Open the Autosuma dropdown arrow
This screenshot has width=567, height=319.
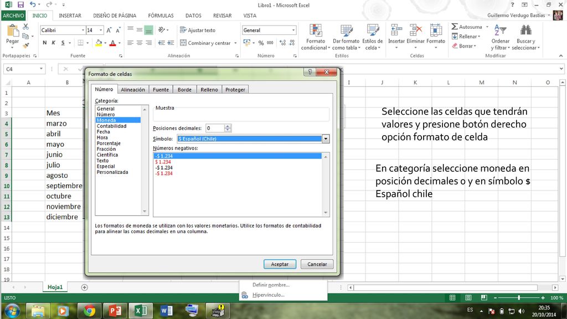(487, 27)
